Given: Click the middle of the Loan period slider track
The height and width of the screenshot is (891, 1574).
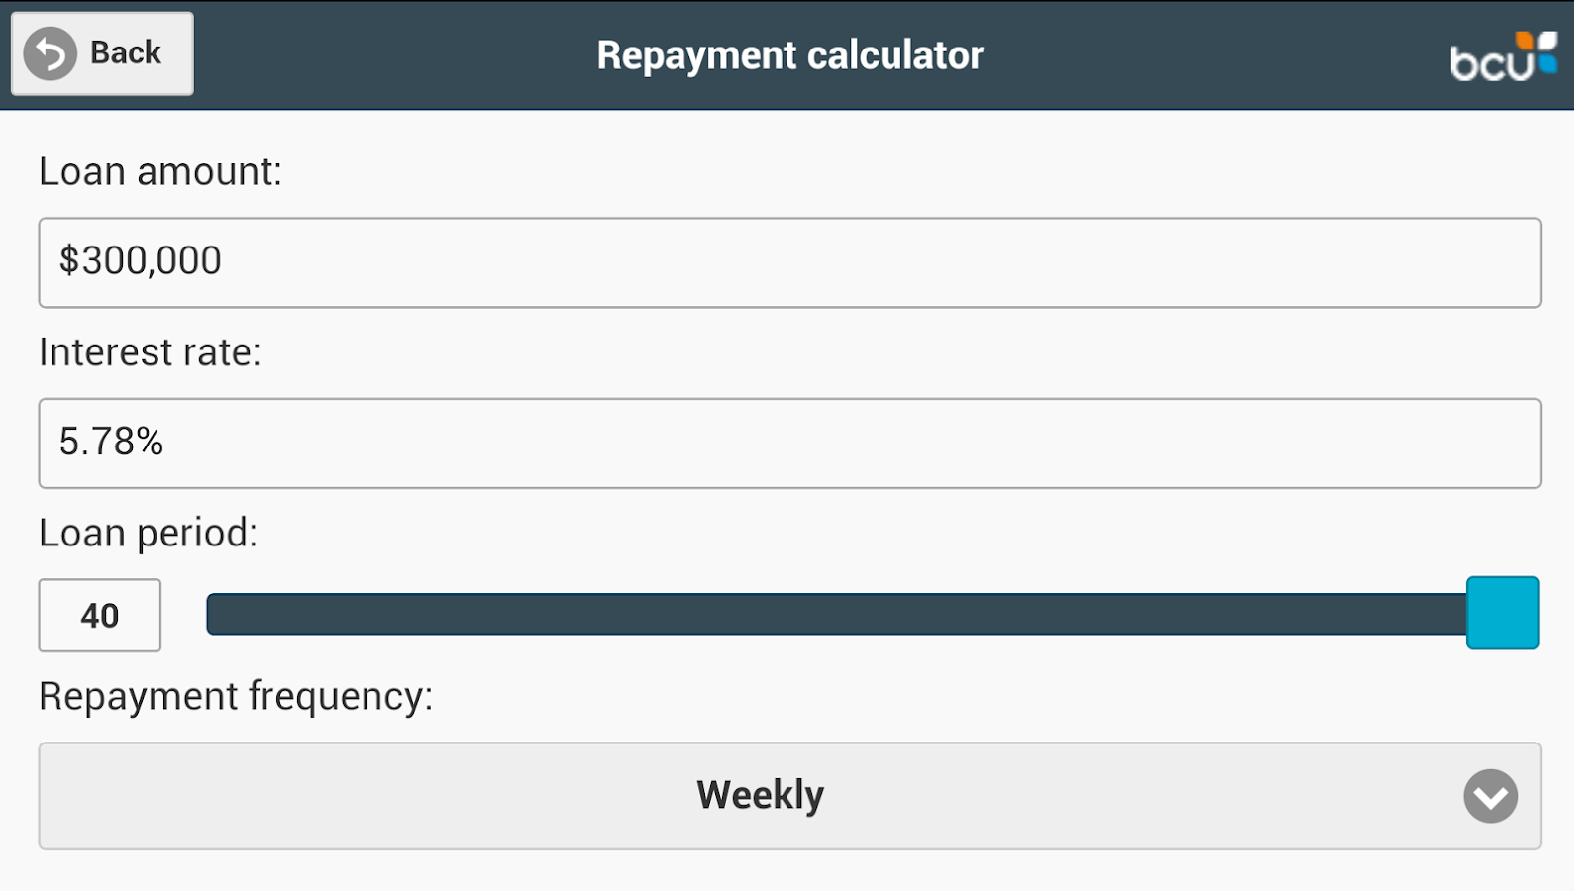Looking at the screenshot, I should point(836,614).
